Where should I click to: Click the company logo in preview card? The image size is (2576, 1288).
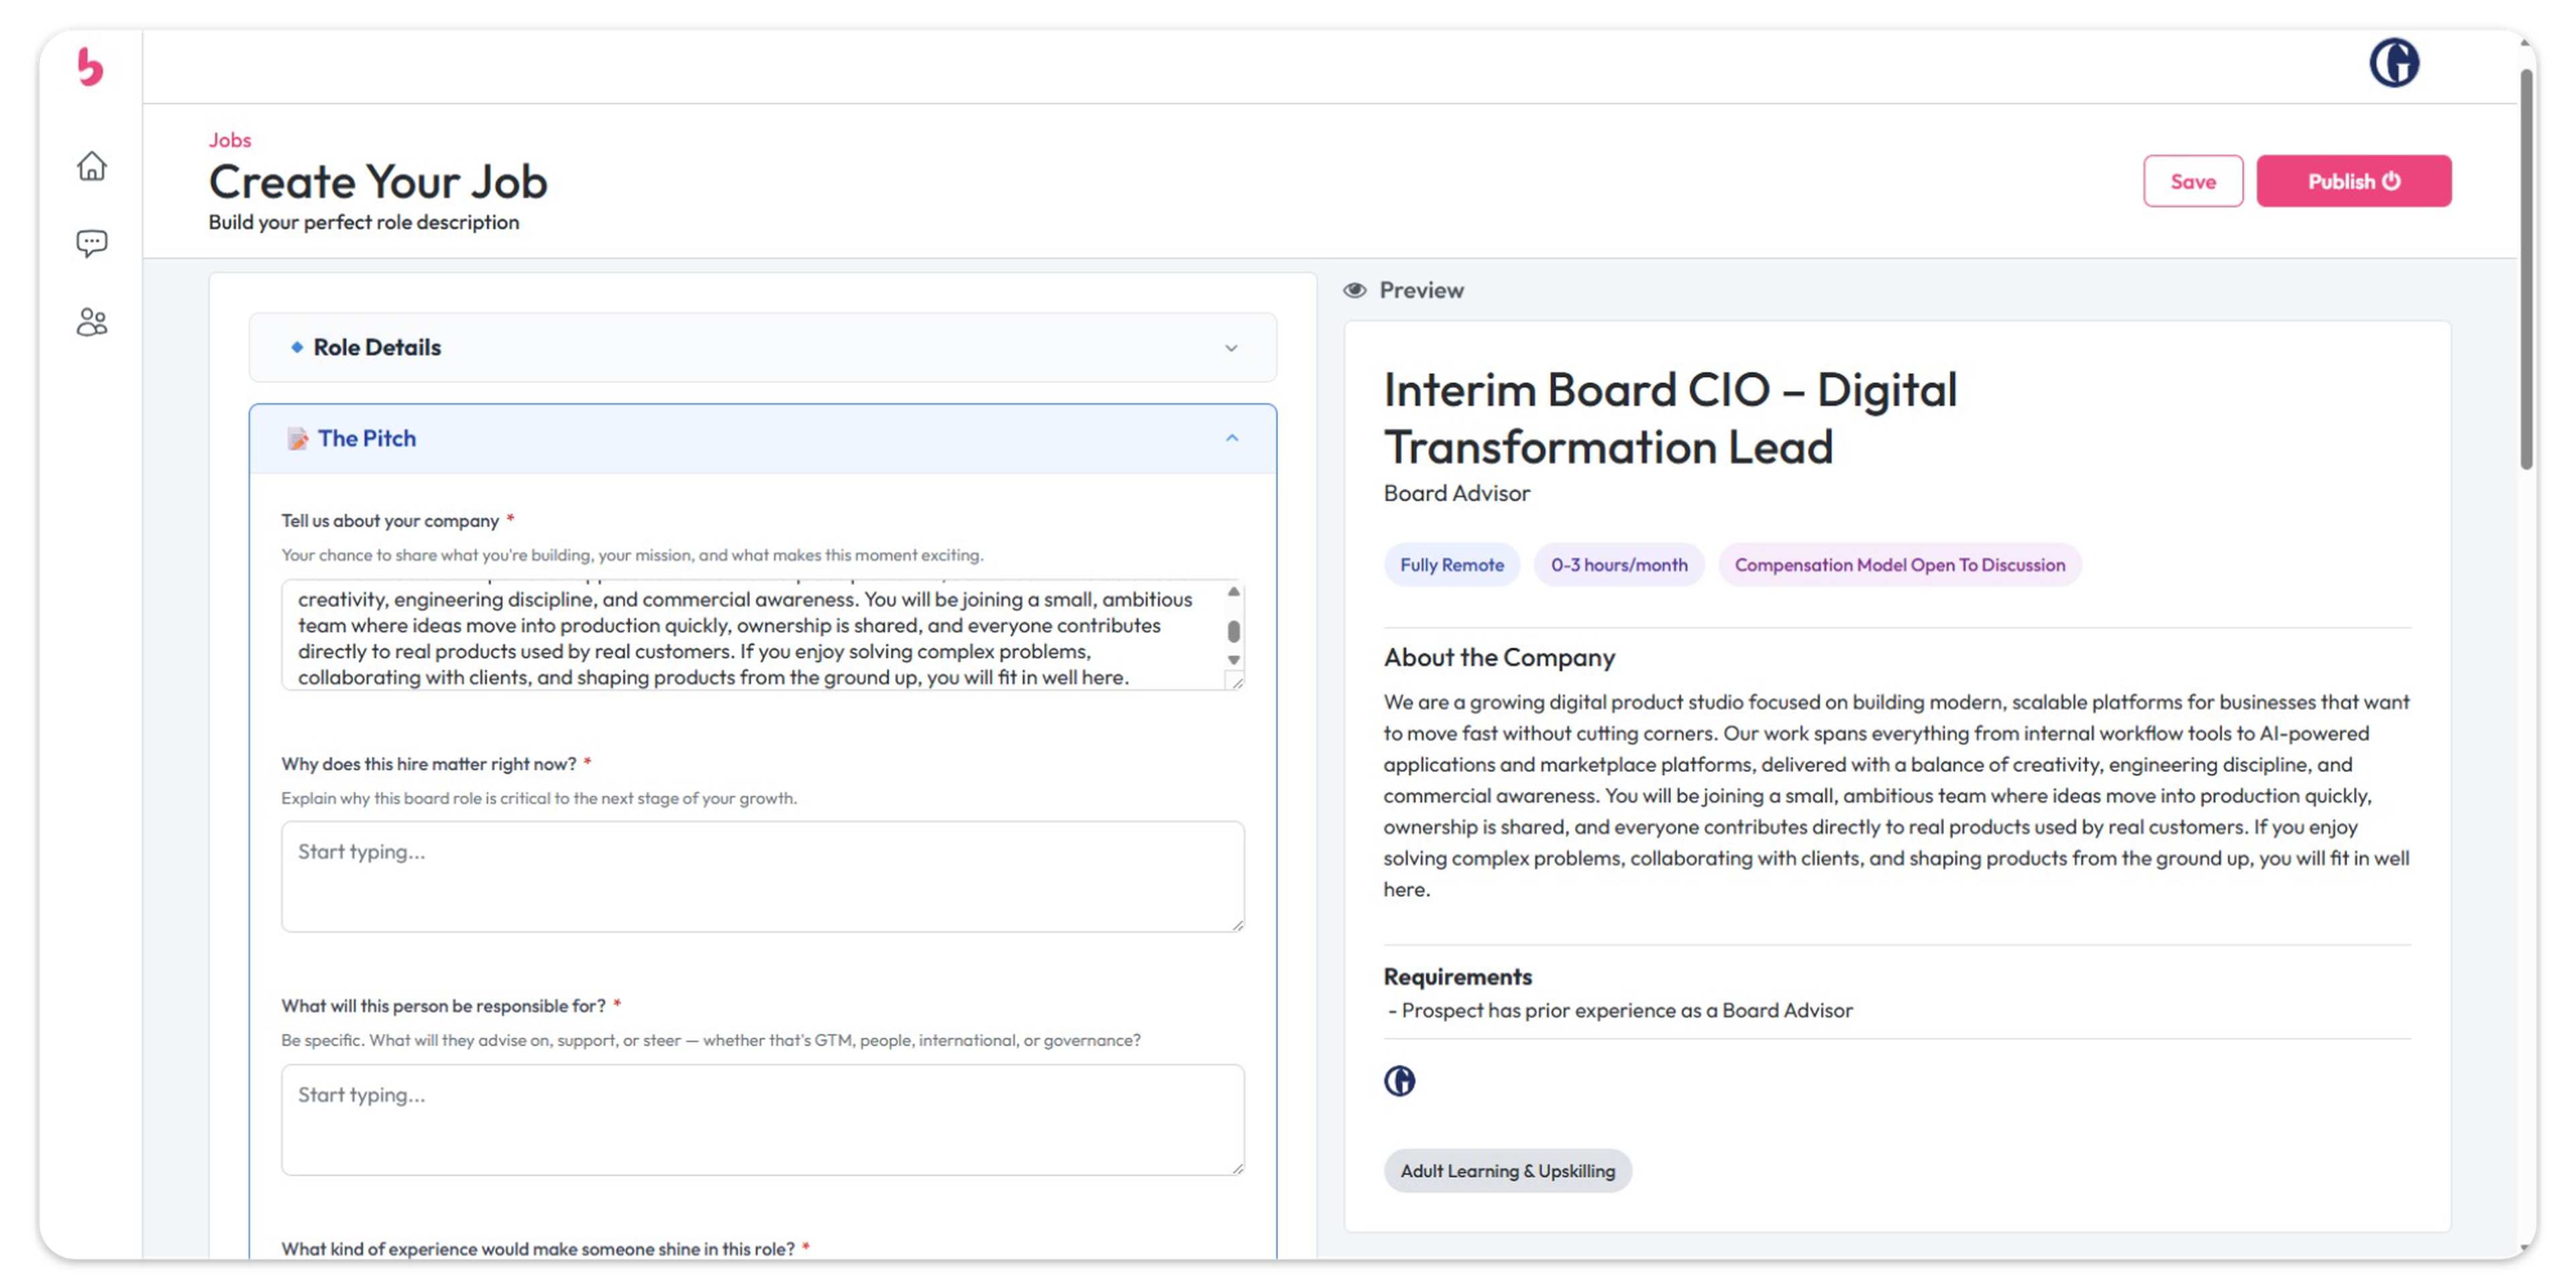point(1399,1081)
